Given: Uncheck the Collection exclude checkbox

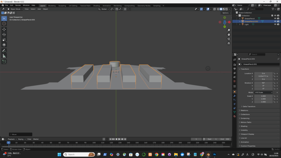Looking at the screenshot, I should coord(272,16).
